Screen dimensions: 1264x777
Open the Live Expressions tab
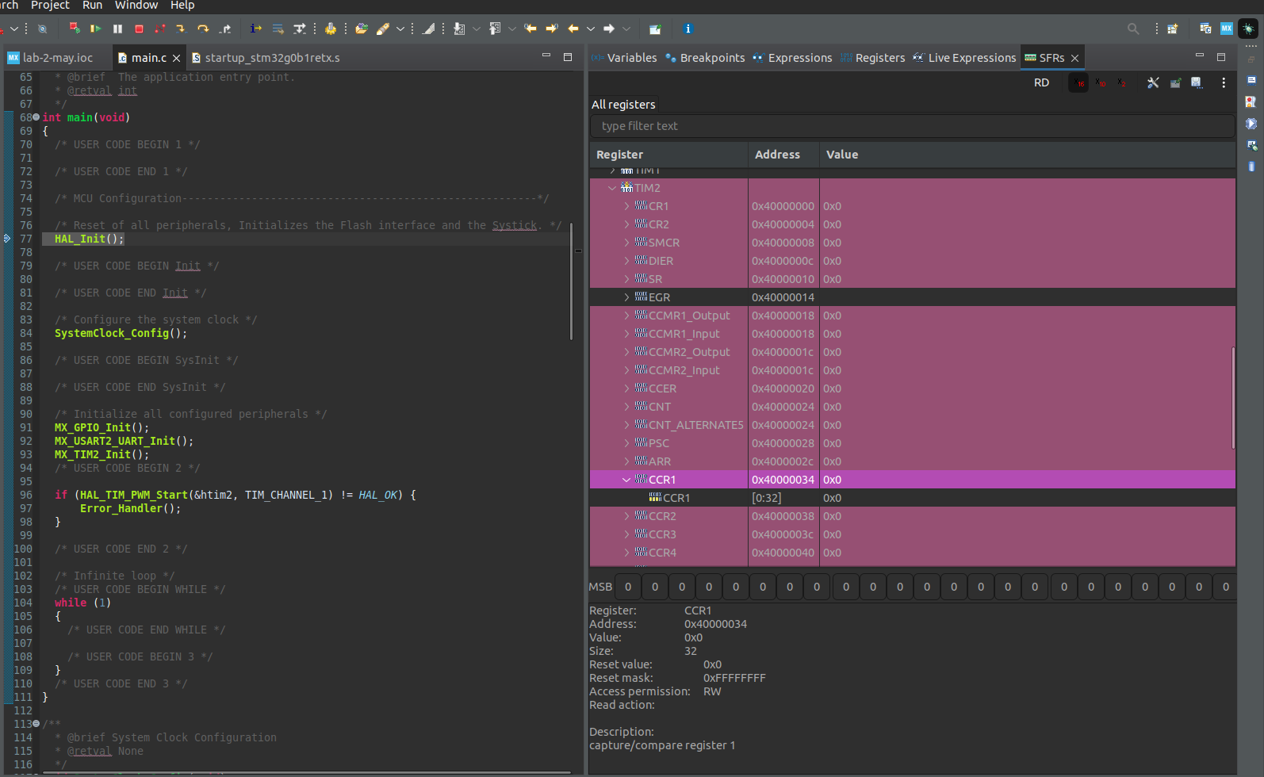[x=964, y=58]
